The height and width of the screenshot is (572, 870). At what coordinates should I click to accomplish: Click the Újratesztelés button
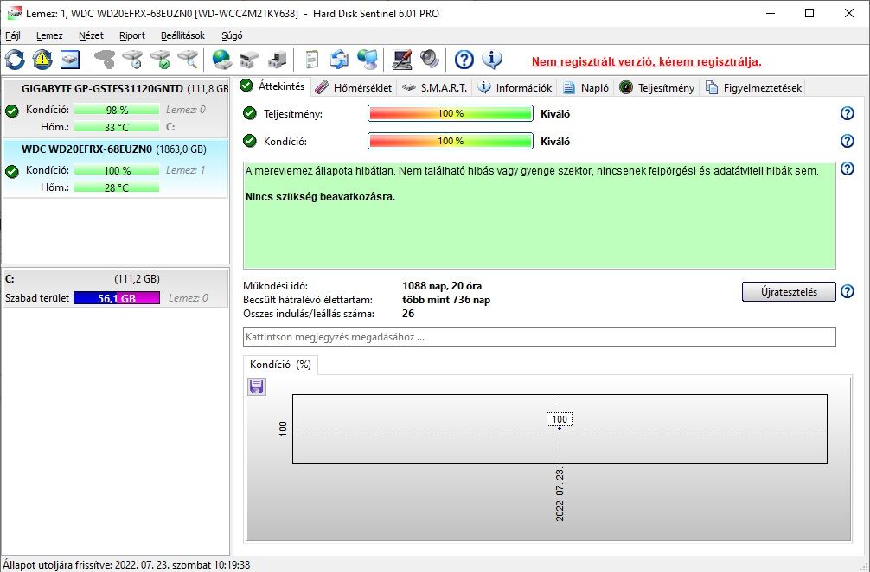click(x=789, y=291)
